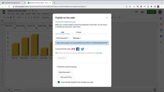This screenshot has width=164, height=92.
Task: Open Calendar in the side panel
Action: point(161,18)
